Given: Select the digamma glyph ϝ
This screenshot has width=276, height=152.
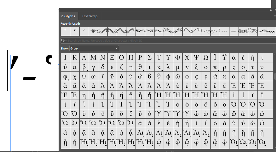Looking at the screenshot, I should (x=206, y=76).
